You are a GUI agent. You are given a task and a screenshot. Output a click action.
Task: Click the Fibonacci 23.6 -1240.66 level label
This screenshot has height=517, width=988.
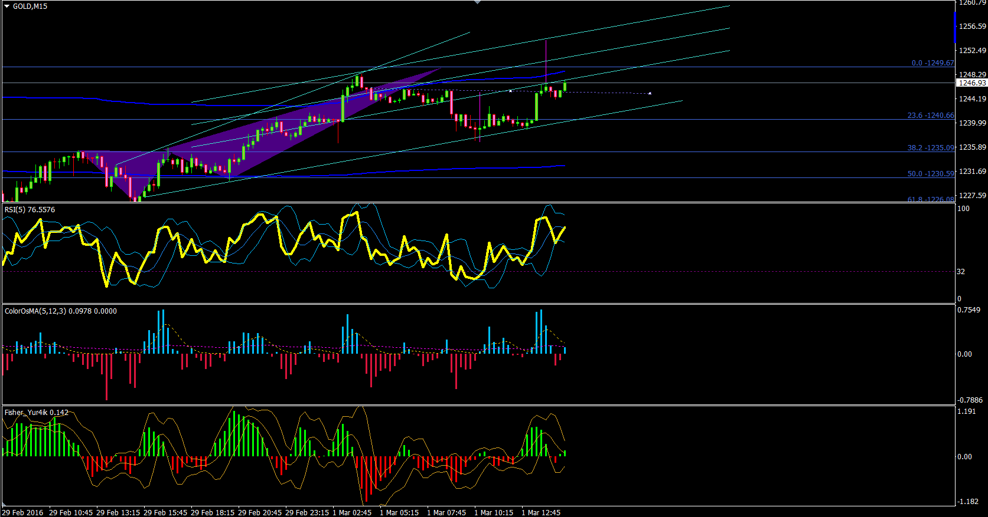[931, 115]
